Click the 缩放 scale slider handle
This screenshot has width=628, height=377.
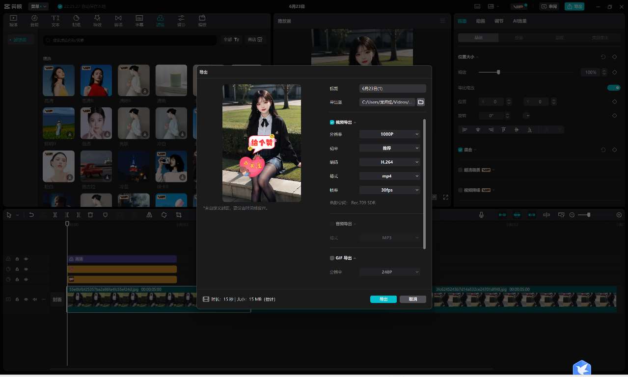click(498, 72)
